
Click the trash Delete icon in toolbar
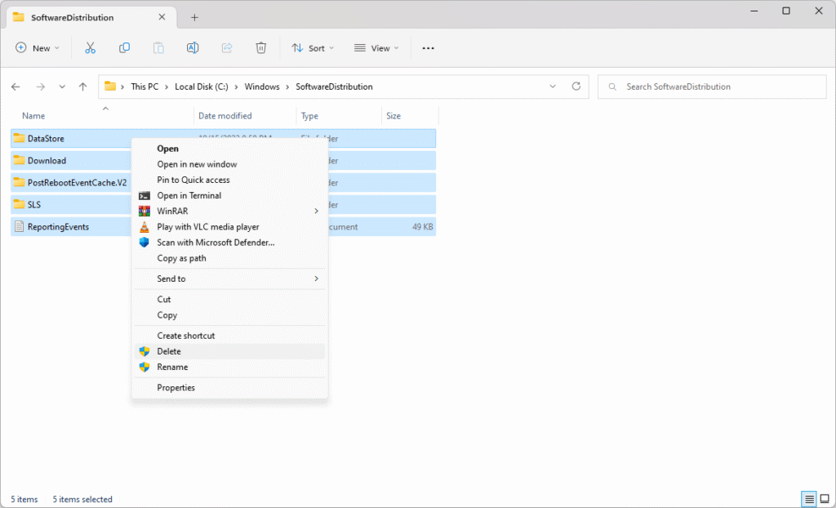coord(260,48)
